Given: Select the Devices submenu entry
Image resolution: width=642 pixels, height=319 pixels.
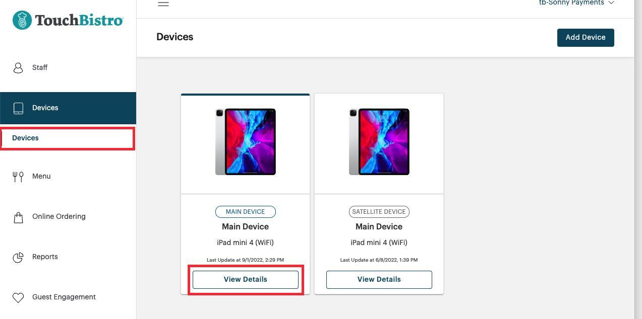Looking at the screenshot, I should [x=25, y=138].
